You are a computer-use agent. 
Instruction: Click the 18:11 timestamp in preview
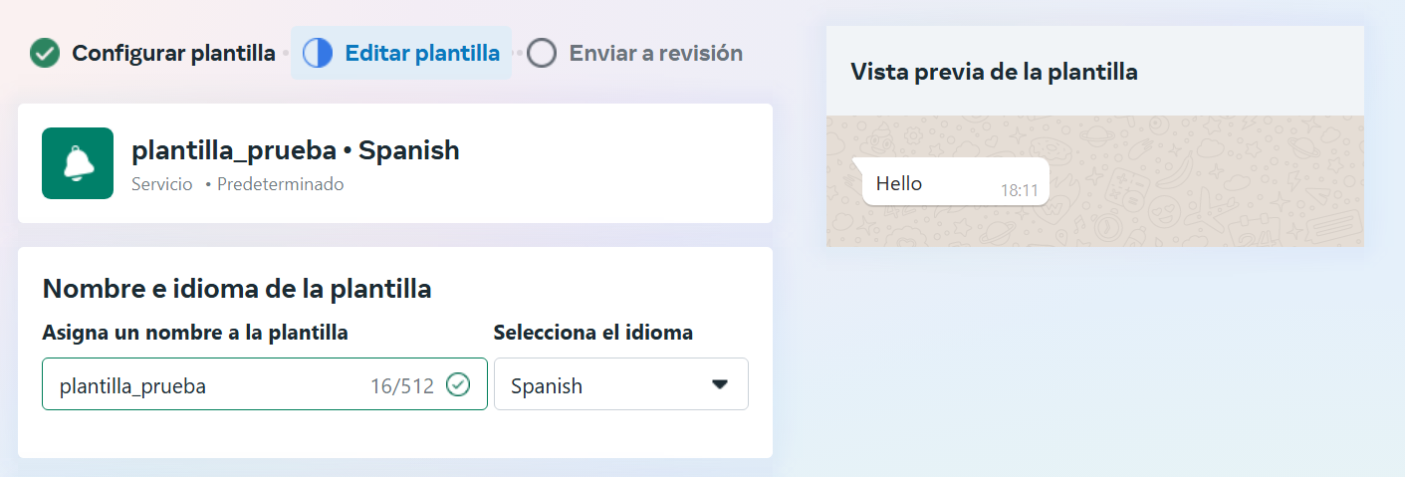pyautogui.click(x=1020, y=190)
